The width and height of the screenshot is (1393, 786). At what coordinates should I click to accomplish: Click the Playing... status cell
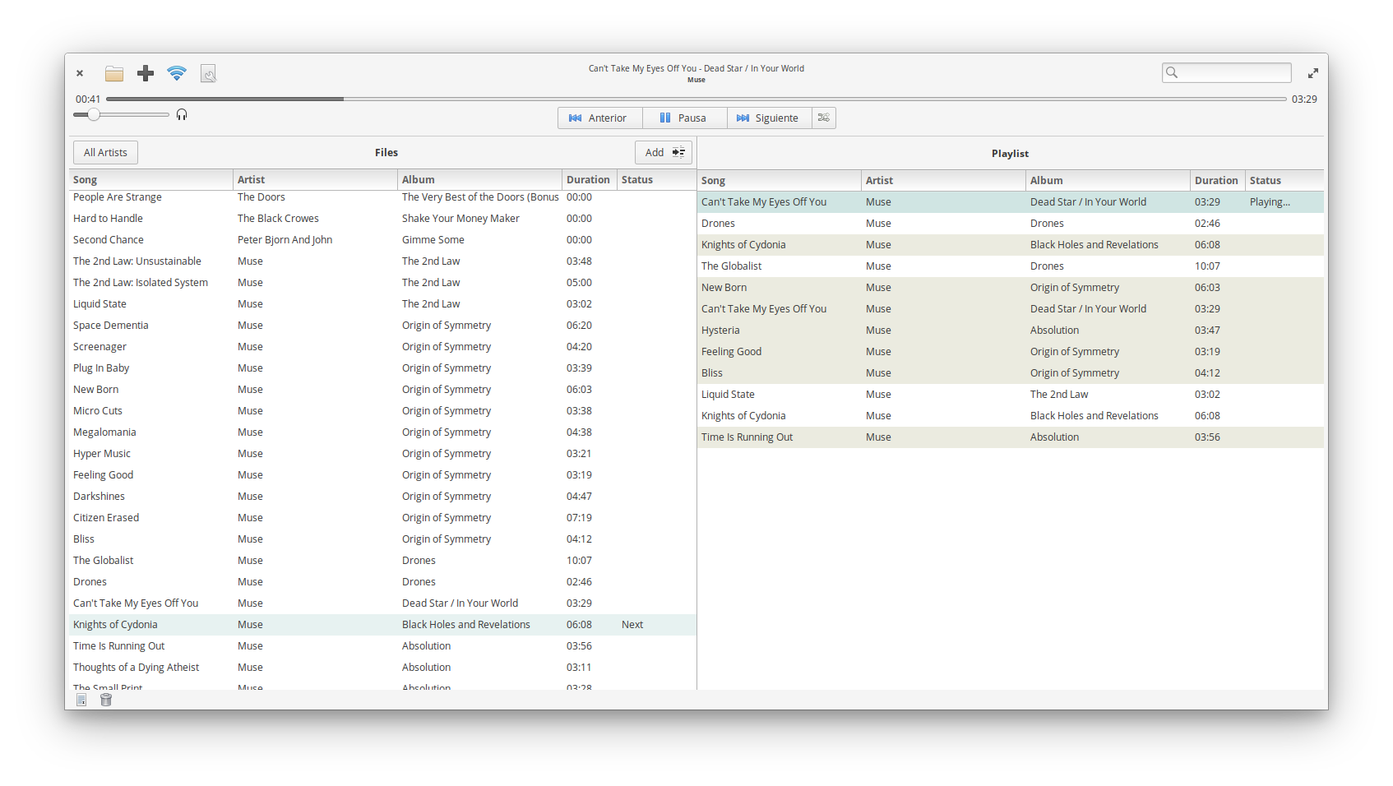coord(1270,201)
